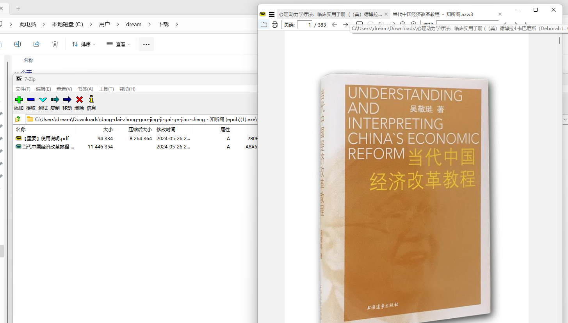Open the 排序 sort dropdown in Explorer
The width and height of the screenshot is (568, 323).
(84, 44)
